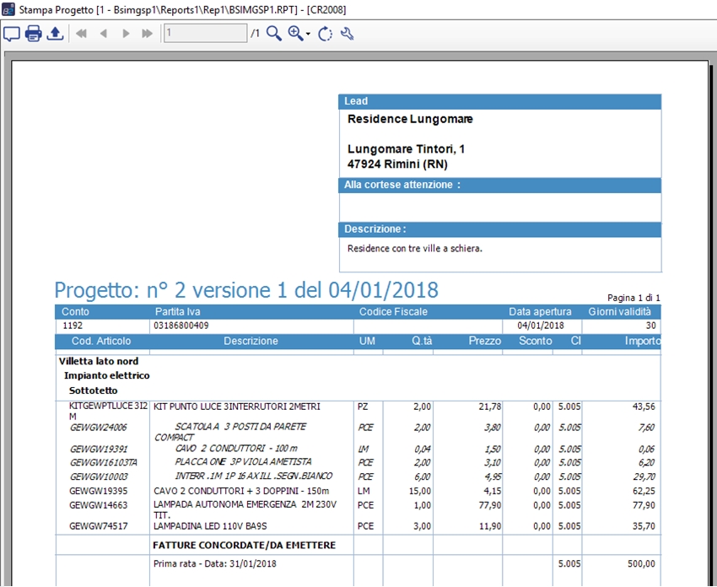Viewport: 717px width, 587px height.
Task: Open the wrench settings tool
Action: pos(346,34)
